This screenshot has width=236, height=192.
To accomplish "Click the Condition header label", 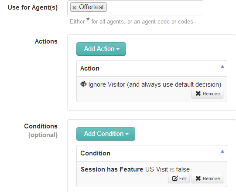I will (95, 153).
